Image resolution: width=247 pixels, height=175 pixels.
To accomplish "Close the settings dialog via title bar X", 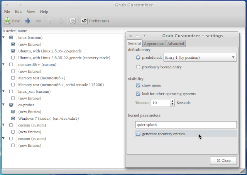I will point(130,36).
